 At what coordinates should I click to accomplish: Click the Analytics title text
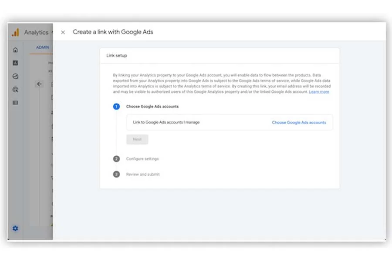coord(36,33)
